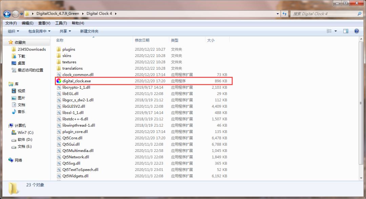Select the file named plugin_core.dll
The height and width of the screenshot is (199, 366).
click(75, 131)
